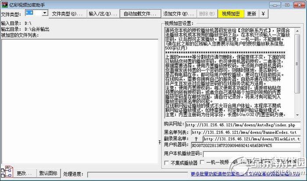The height and width of the screenshot is (181, 307).
Task: Click the yellow 视频加密 button
Action: point(231,14)
